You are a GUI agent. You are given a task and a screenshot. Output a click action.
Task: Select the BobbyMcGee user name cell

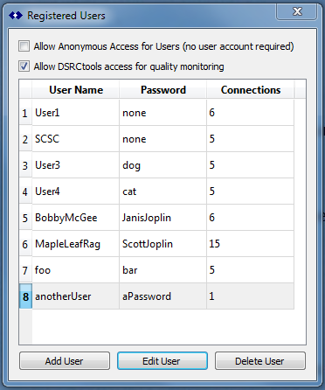click(x=76, y=218)
